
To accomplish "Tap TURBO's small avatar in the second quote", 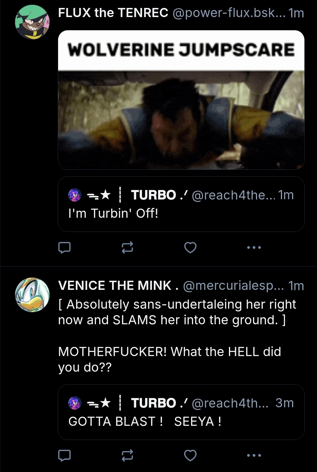I will point(75,403).
